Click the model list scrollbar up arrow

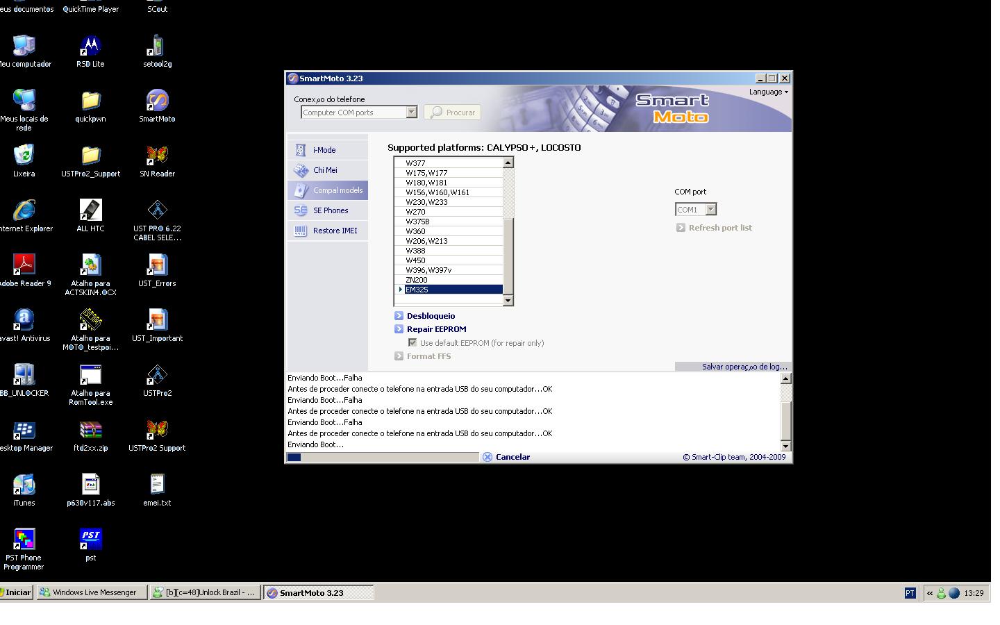click(x=508, y=162)
